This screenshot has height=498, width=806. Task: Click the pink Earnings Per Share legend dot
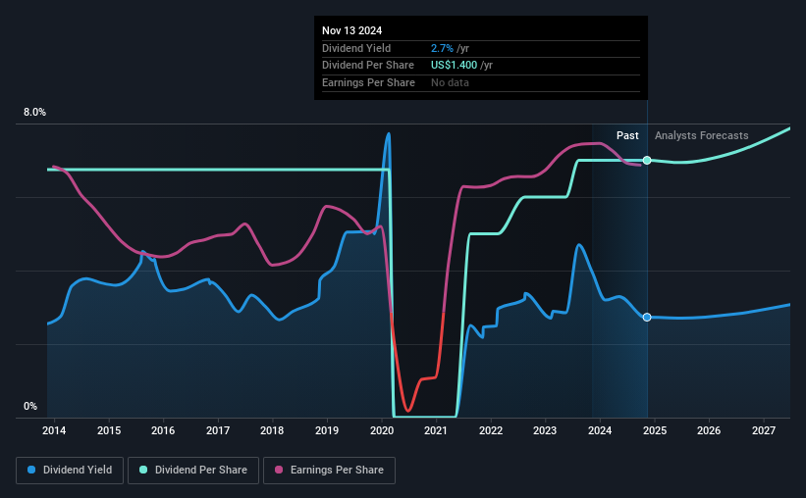(x=279, y=470)
